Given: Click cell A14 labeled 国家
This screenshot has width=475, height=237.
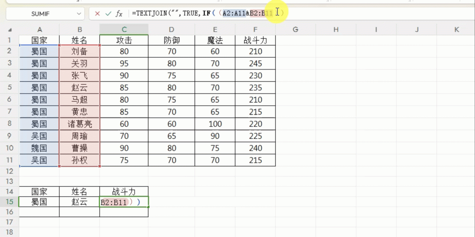Looking at the screenshot, I should (x=39, y=192).
